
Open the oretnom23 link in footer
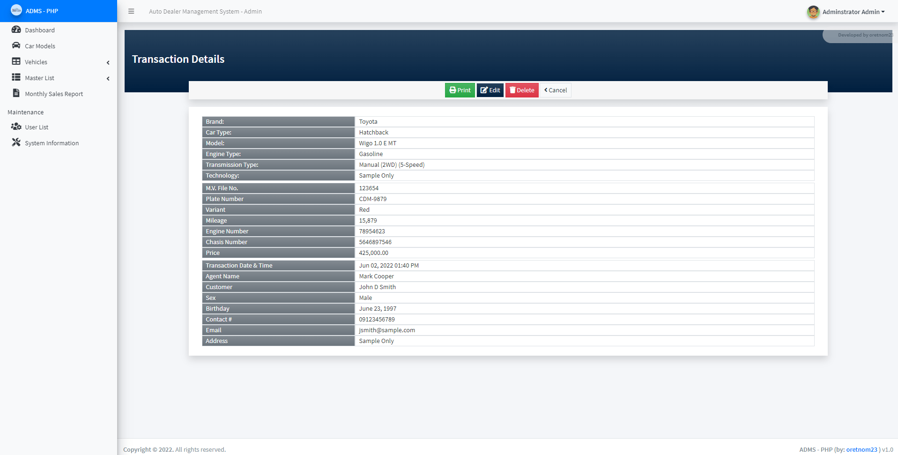coord(861,449)
